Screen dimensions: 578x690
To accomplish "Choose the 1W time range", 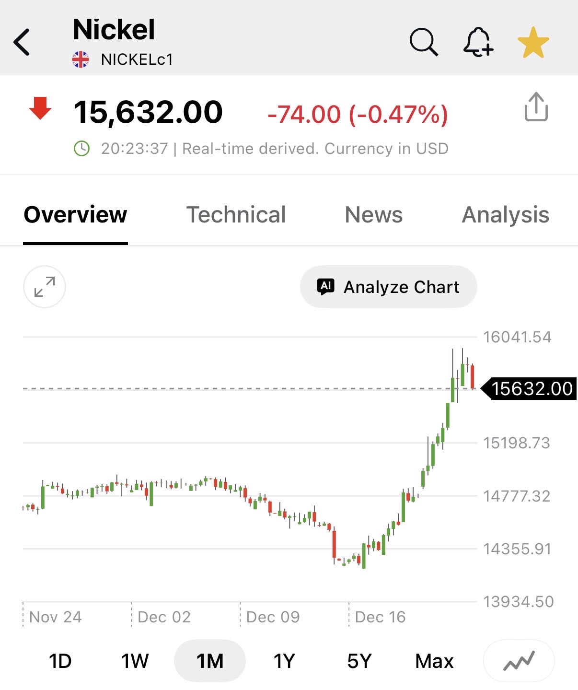I will pos(135,661).
